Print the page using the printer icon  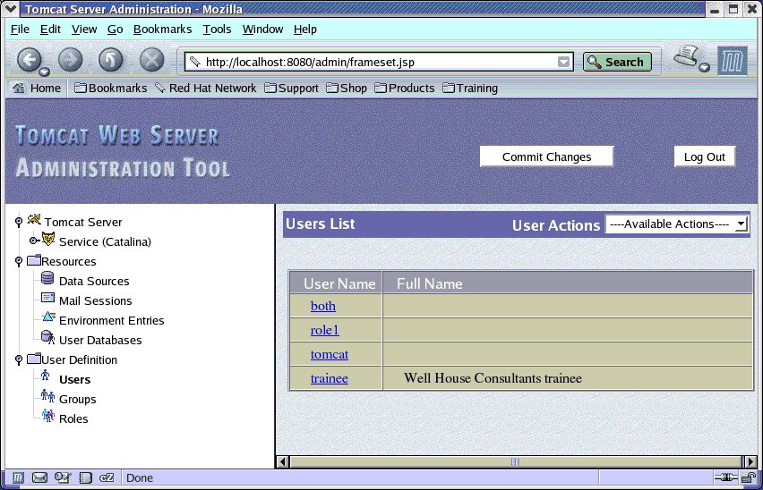click(687, 57)
